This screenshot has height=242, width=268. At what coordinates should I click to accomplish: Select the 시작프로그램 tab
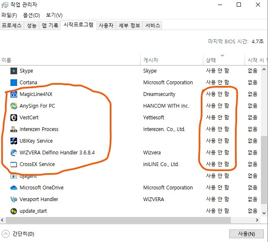tap(78, 25)
